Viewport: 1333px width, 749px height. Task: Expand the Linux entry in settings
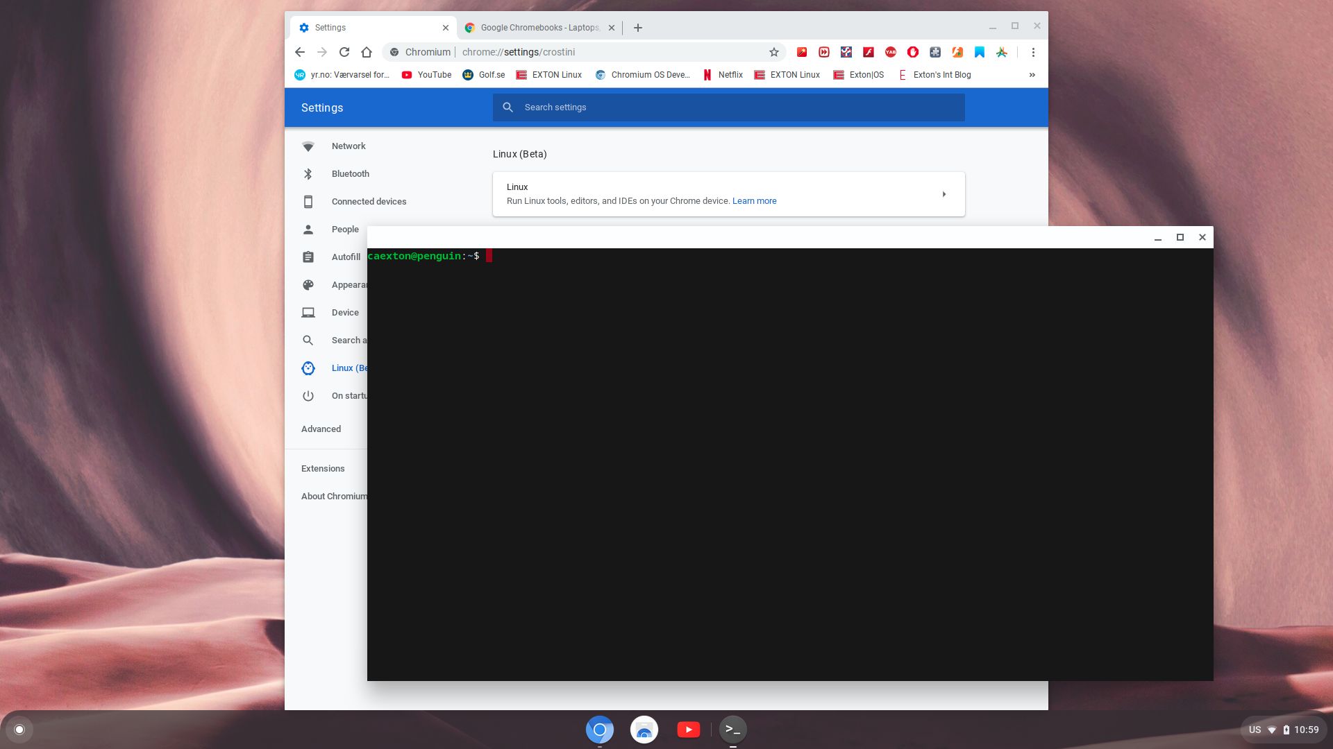[x=943, y=194]
